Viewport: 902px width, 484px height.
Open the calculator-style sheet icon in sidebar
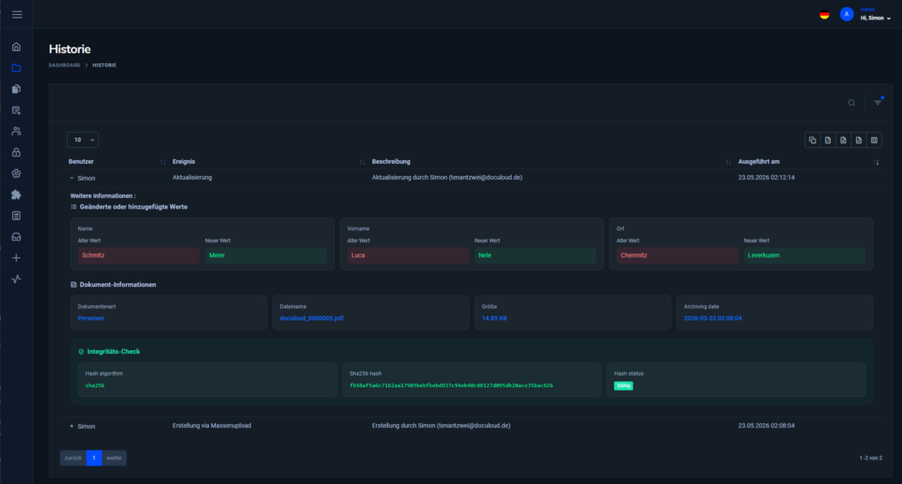click(16, 216)
